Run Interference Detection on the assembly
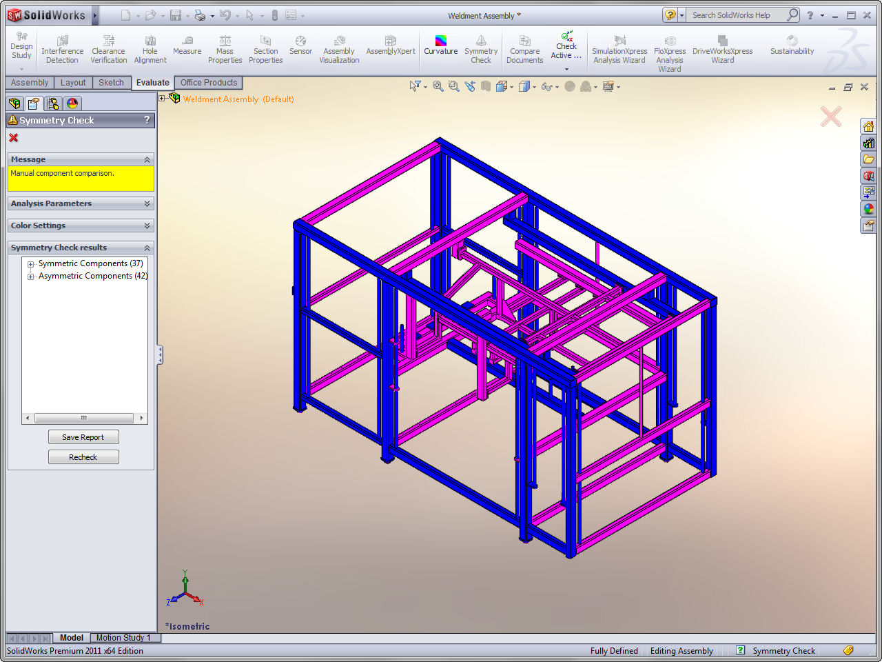The width and height of the screenshot is (882, 662). (x=62, y=48)
